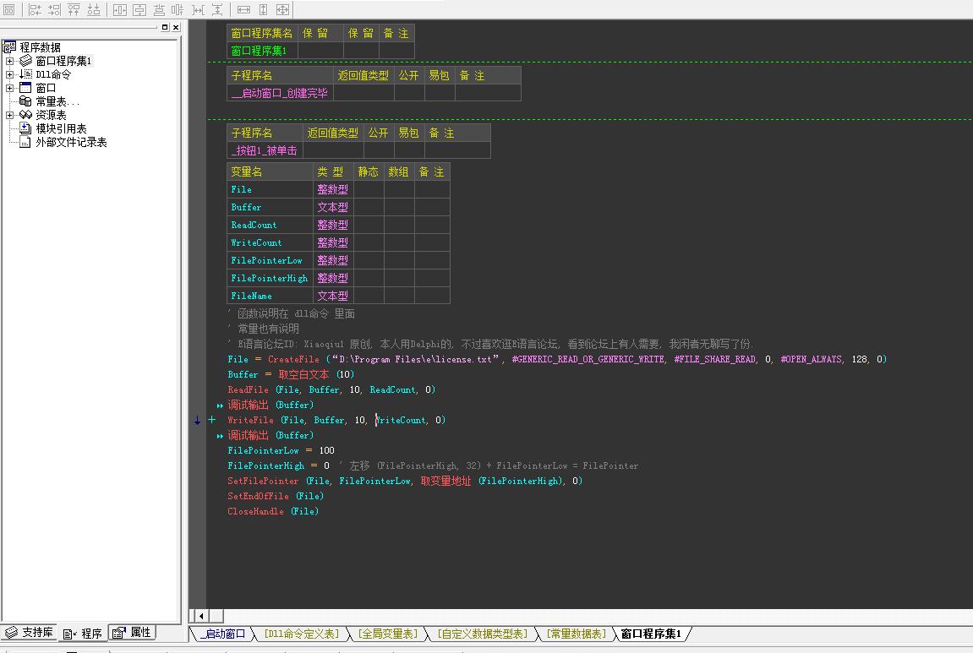
Task: Open the _启动窗口 editor tab
Action: 222,634
